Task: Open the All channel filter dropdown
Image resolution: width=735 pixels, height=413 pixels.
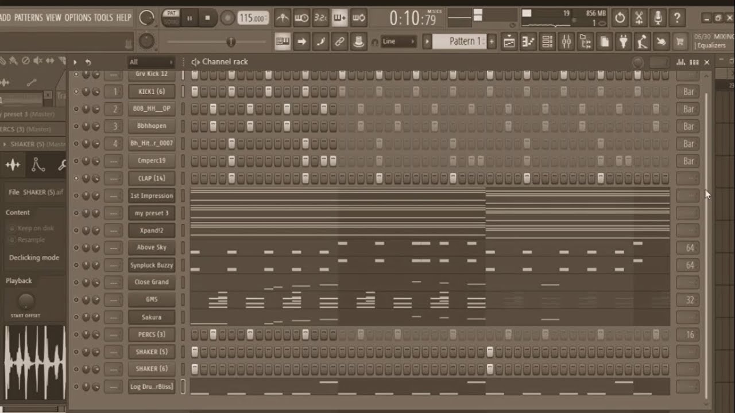Action: pos(151,62)
